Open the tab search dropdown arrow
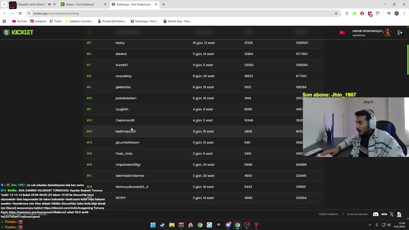 (x=4, y=4)
